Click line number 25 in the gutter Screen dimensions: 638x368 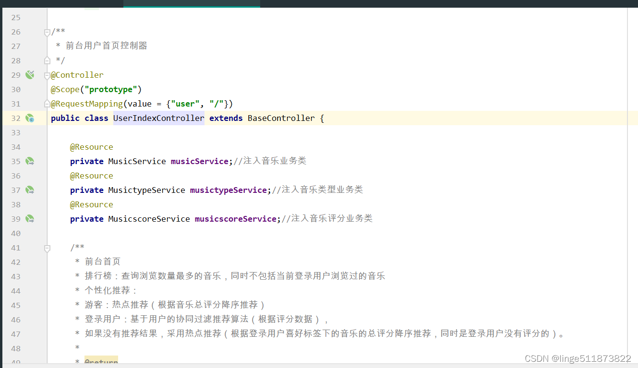[x=16, y=17]
